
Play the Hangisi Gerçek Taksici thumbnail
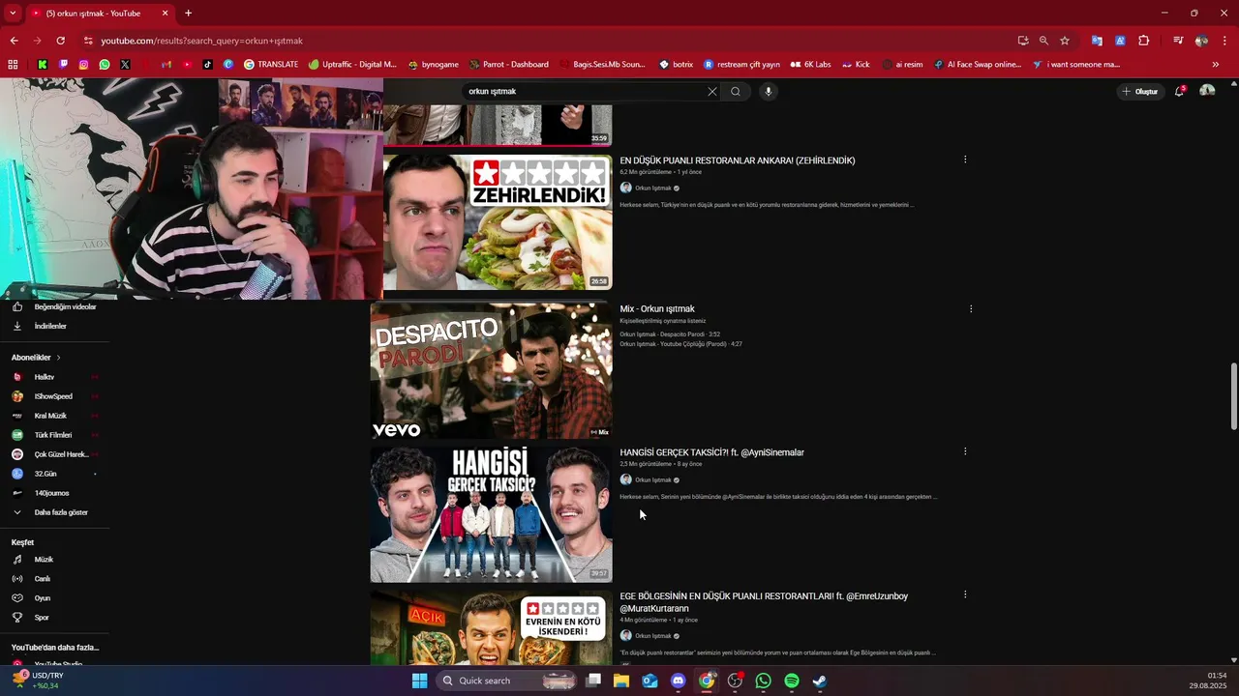click(491, 514)
